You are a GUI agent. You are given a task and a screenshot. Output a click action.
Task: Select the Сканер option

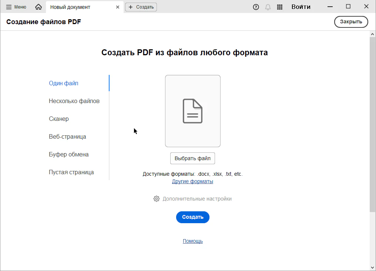point(59,119)
